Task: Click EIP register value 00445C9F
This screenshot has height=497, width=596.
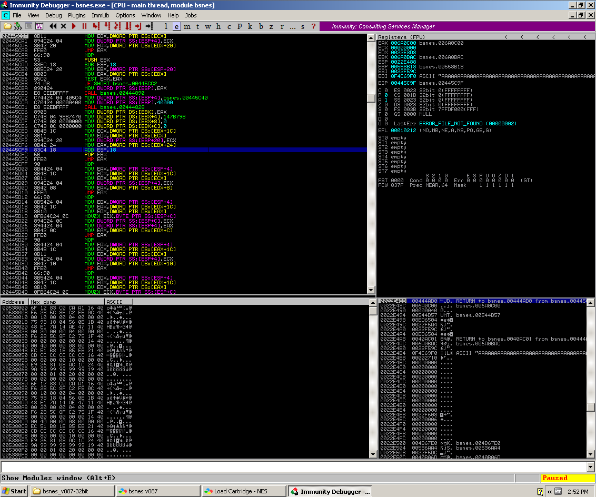Action: tap(403, 83)
